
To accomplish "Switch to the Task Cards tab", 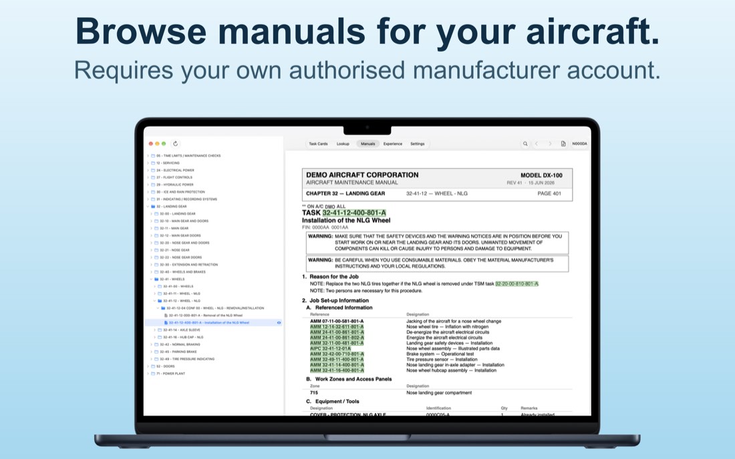I will pos(318,144).
